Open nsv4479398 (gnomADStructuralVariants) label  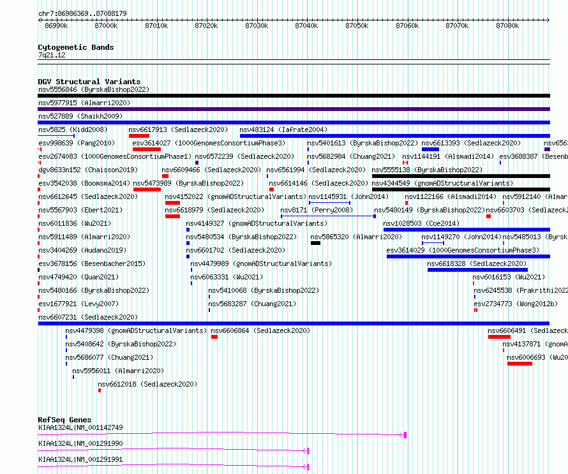[136, 330]
